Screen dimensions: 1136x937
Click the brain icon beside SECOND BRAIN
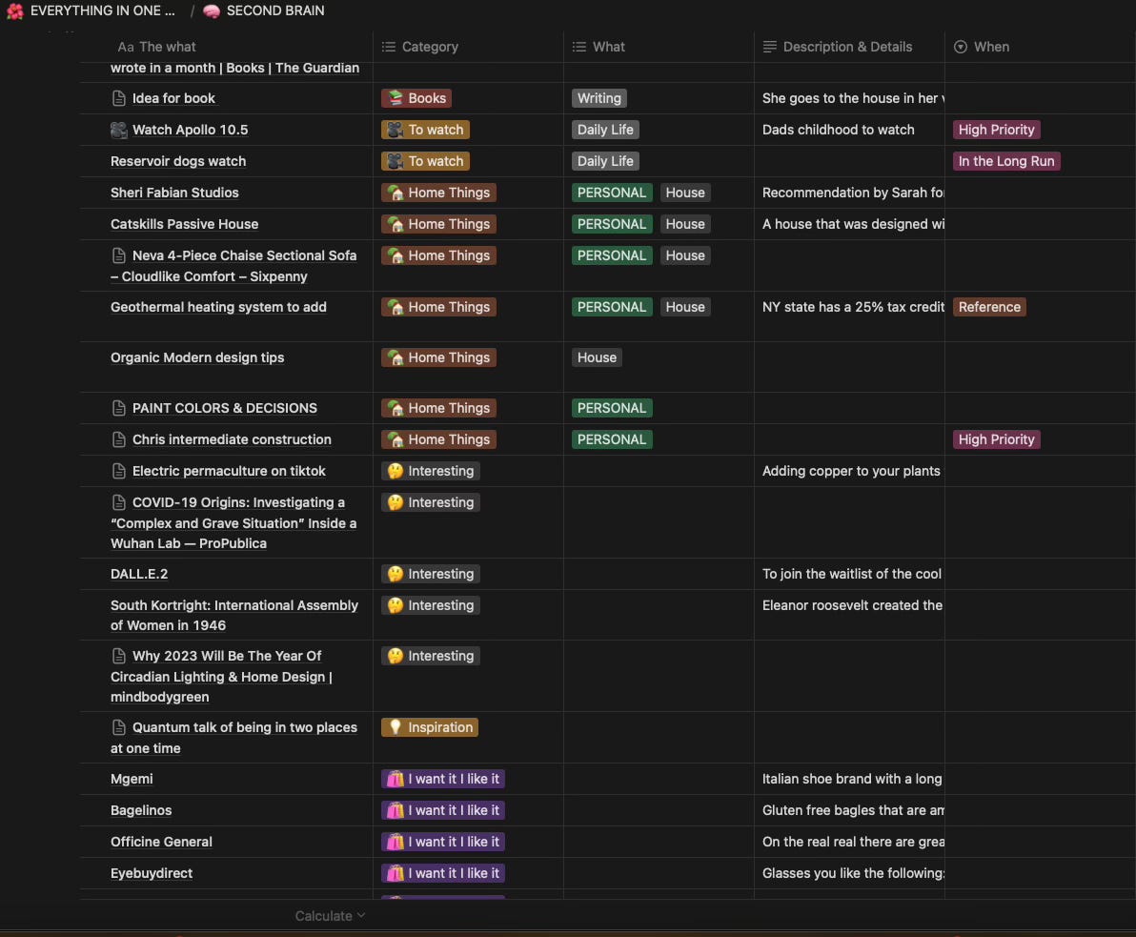coord(212,10)
